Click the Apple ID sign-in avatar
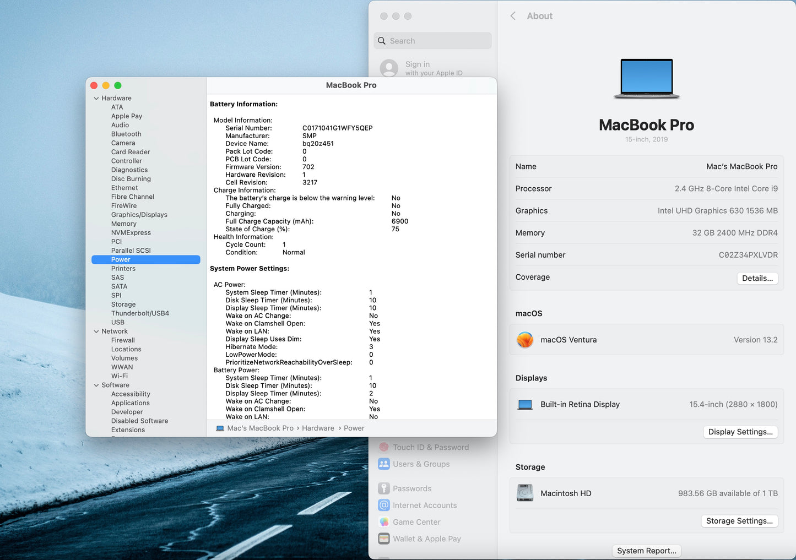Screen dimensions: 796x560 pyautogui.click(x=389, y=68)
